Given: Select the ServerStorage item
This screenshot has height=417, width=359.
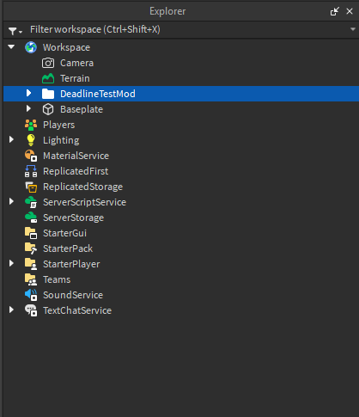Looking at the screenshot, I should pyautogui.click(x=181, y=218).
